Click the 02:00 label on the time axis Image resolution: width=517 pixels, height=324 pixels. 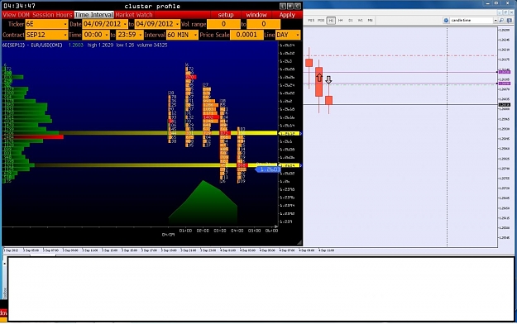[203, 231]
